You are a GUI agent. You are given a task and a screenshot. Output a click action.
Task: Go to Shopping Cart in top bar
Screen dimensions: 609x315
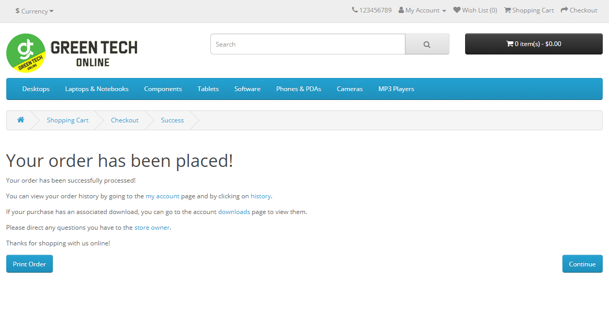pos(529,10)
